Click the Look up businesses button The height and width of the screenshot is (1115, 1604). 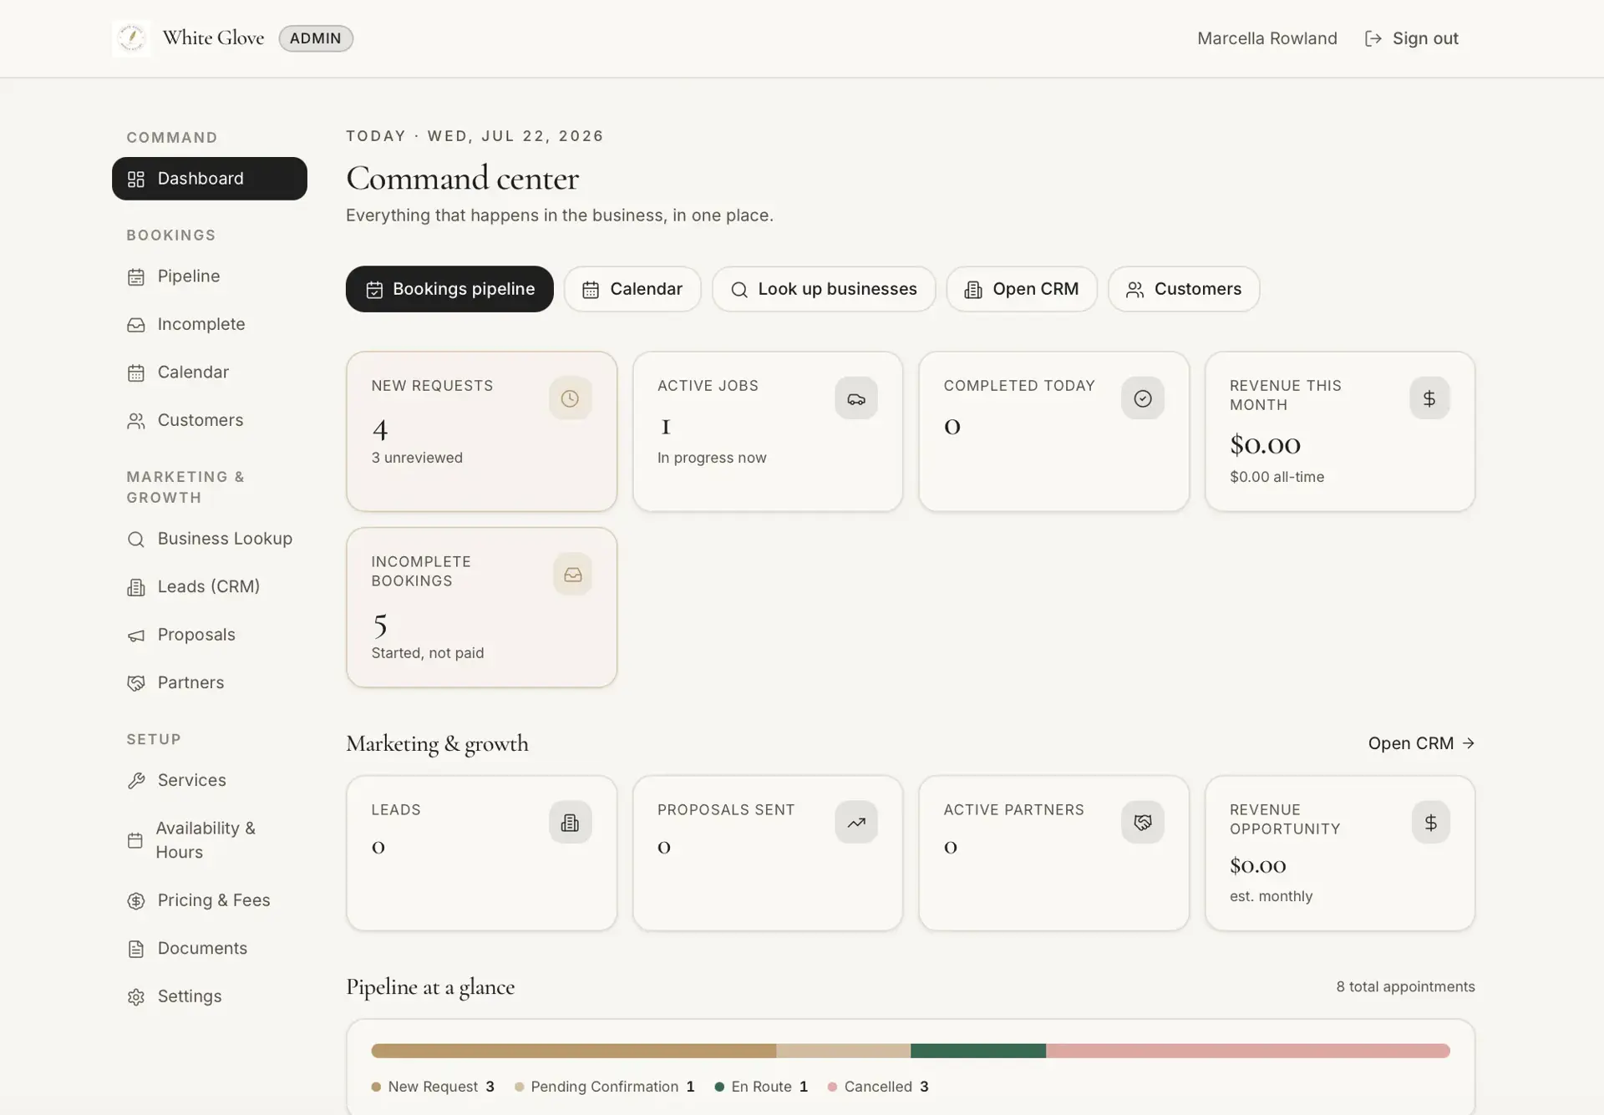pos(824,289)
